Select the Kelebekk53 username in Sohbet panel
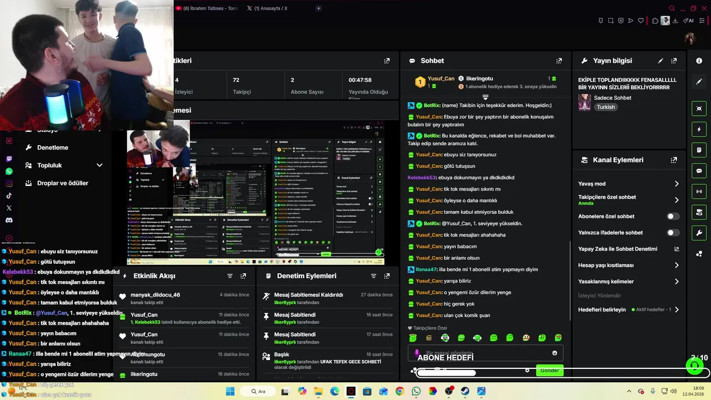Viewport: 711px width, 400px height. tap(422, 178)
